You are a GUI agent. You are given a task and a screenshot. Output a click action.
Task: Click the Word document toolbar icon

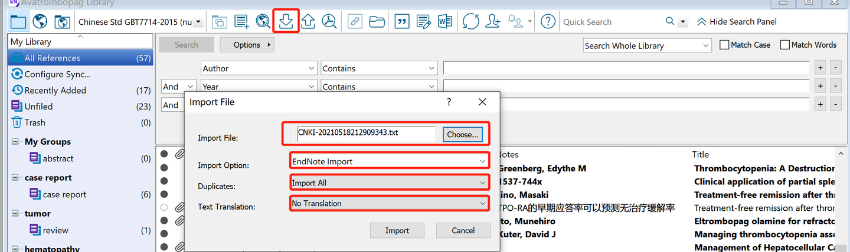(444, 22)
